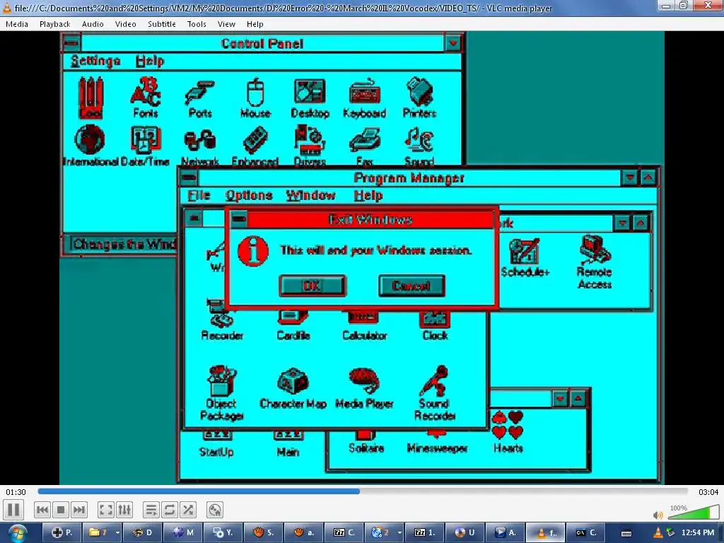Select the Ports icon in Control Panel
Viewport: 724px width, 543px height.
pyautogui.click(x=199, y=98)
